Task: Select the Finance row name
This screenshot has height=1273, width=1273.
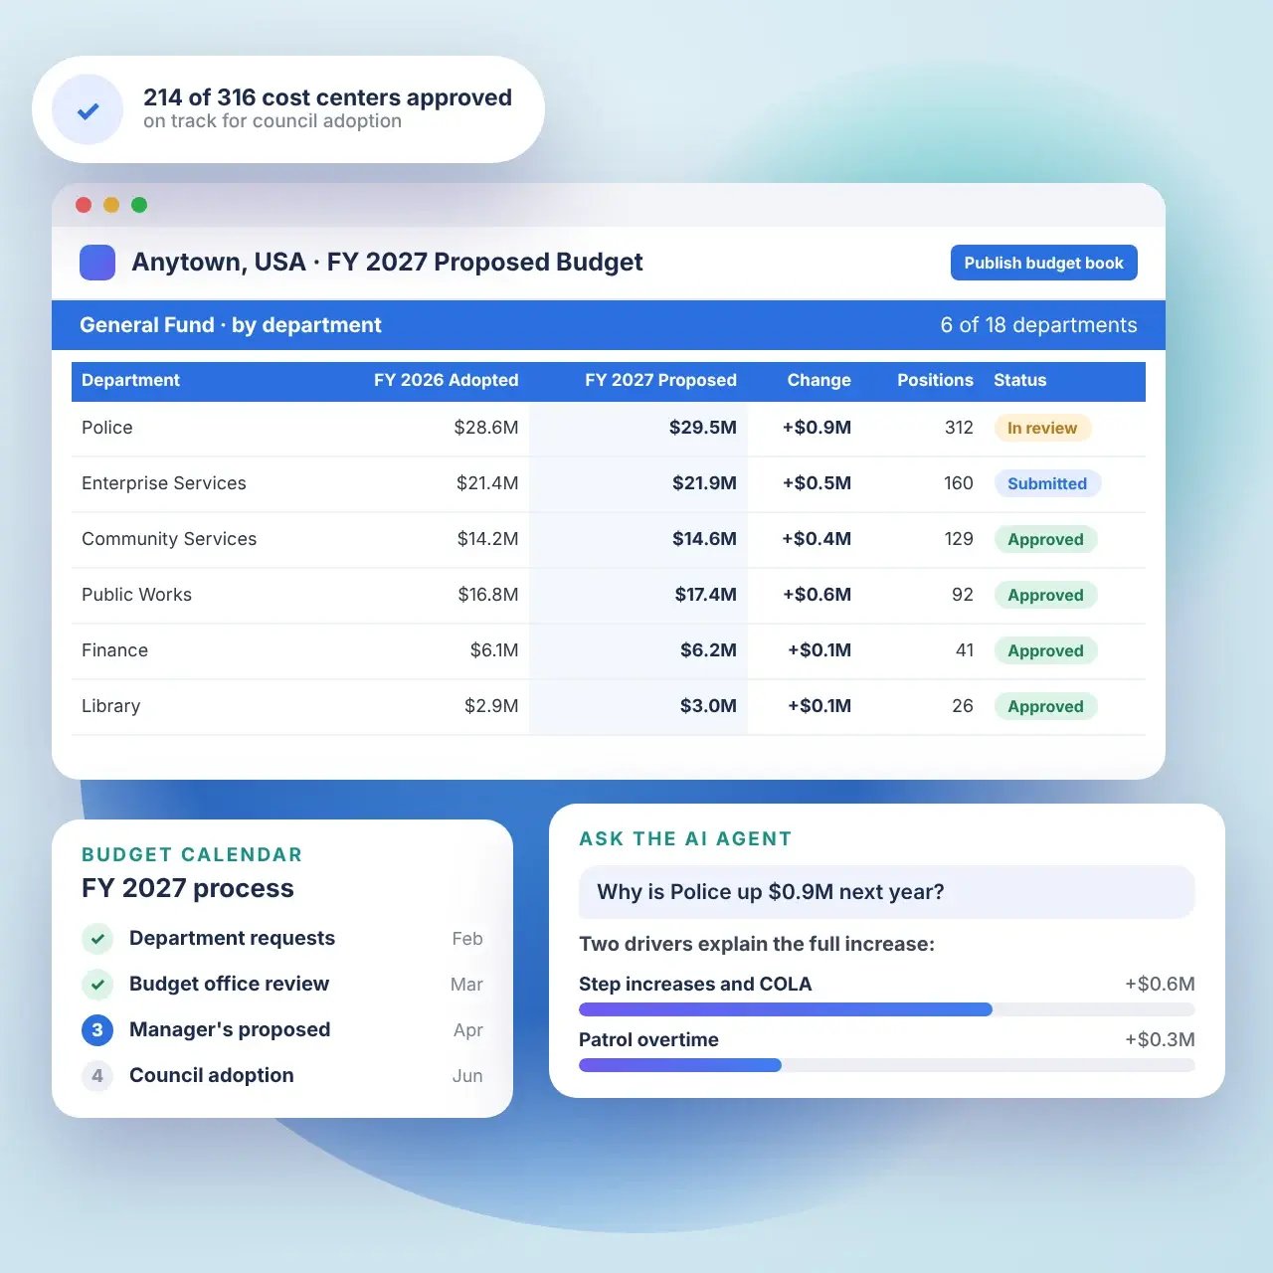Action: tap(114, 650)
